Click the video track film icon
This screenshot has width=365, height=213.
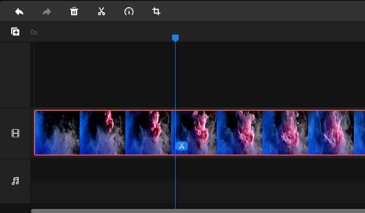click(15, 133)
